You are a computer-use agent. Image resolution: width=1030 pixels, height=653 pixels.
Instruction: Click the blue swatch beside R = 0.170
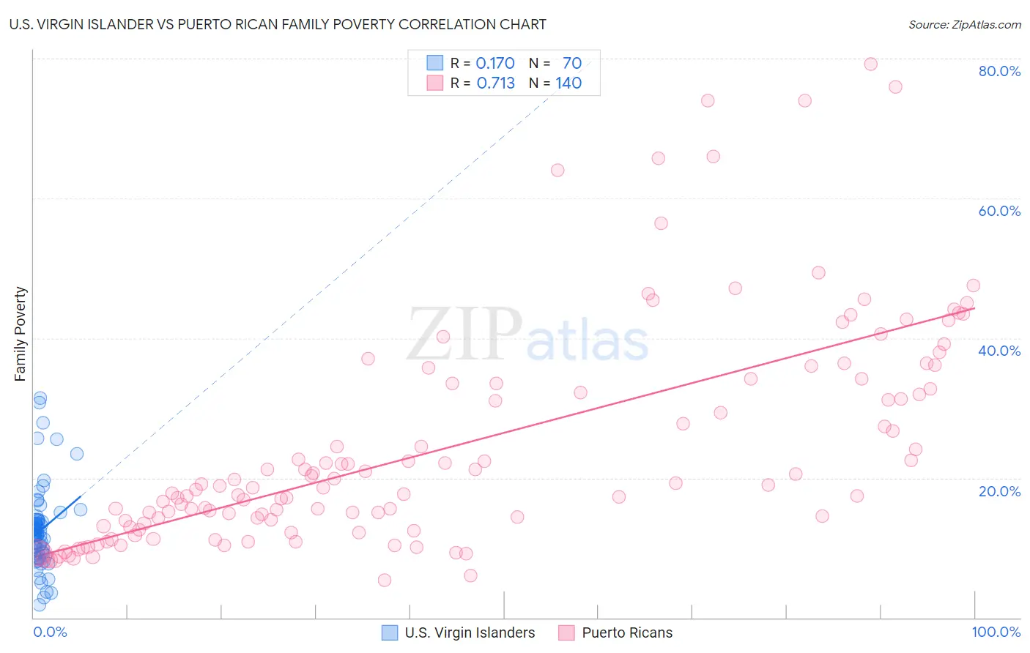pos(435,63)
